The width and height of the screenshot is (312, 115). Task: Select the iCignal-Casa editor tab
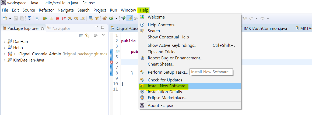coord(124,28)
